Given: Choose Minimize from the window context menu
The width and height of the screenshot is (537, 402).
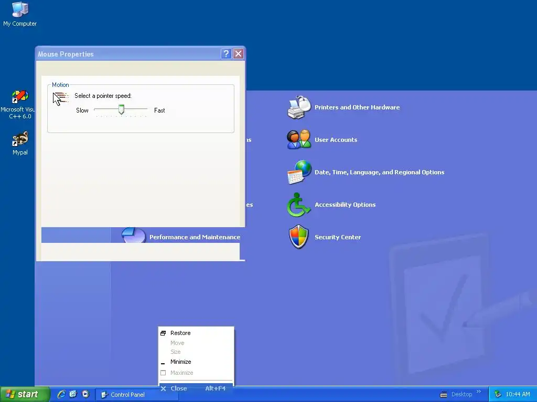Looking at the screenshot, I should point(196,362).
